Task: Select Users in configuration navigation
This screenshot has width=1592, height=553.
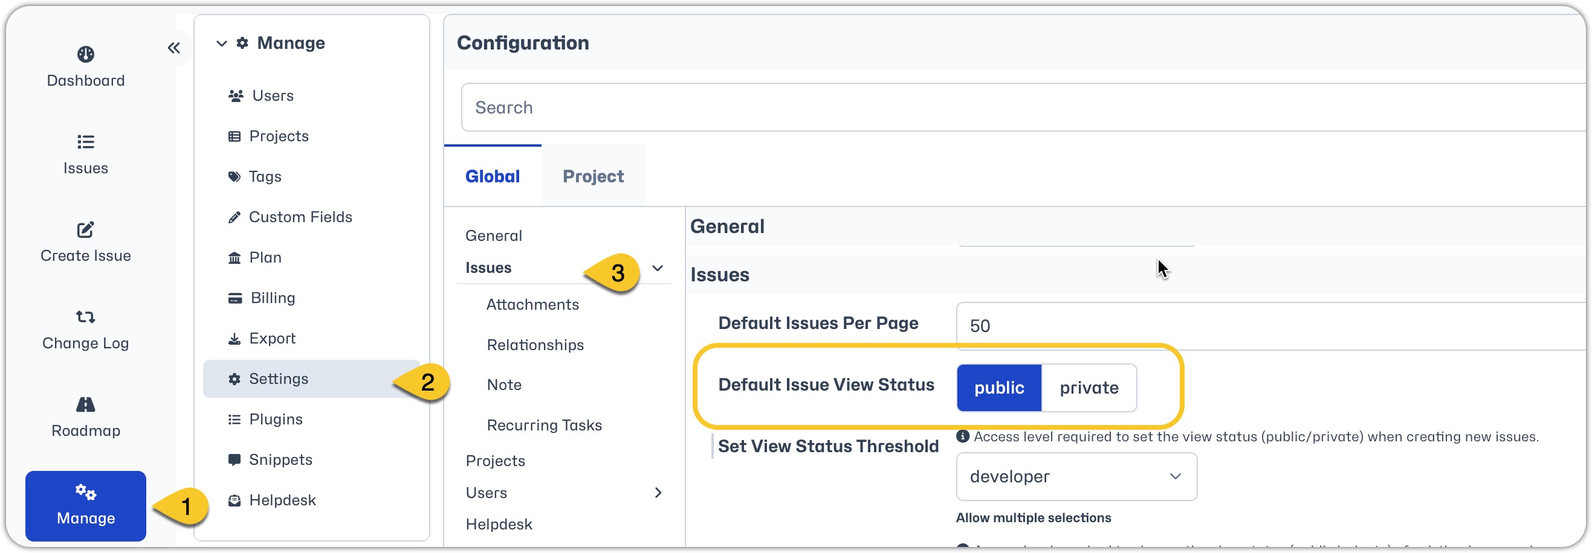Action: pyautogui.click(x=487, y=493)
